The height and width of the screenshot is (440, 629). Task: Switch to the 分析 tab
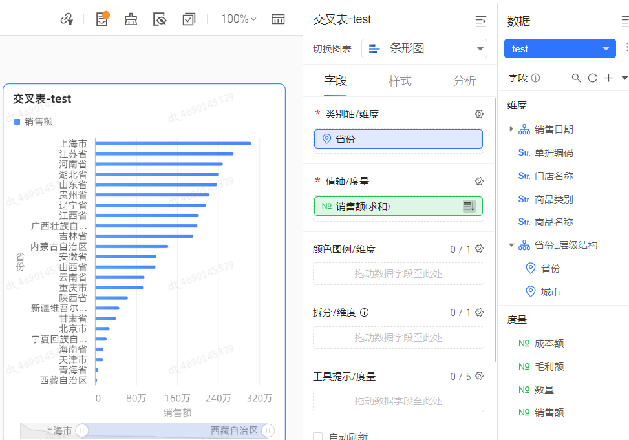465,81
